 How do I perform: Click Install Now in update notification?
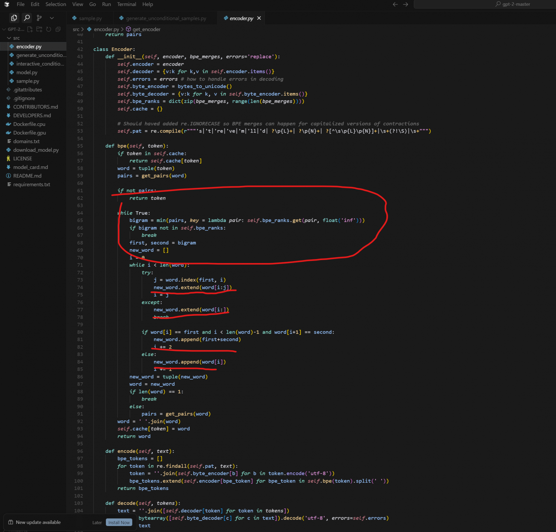coord(119,522)
